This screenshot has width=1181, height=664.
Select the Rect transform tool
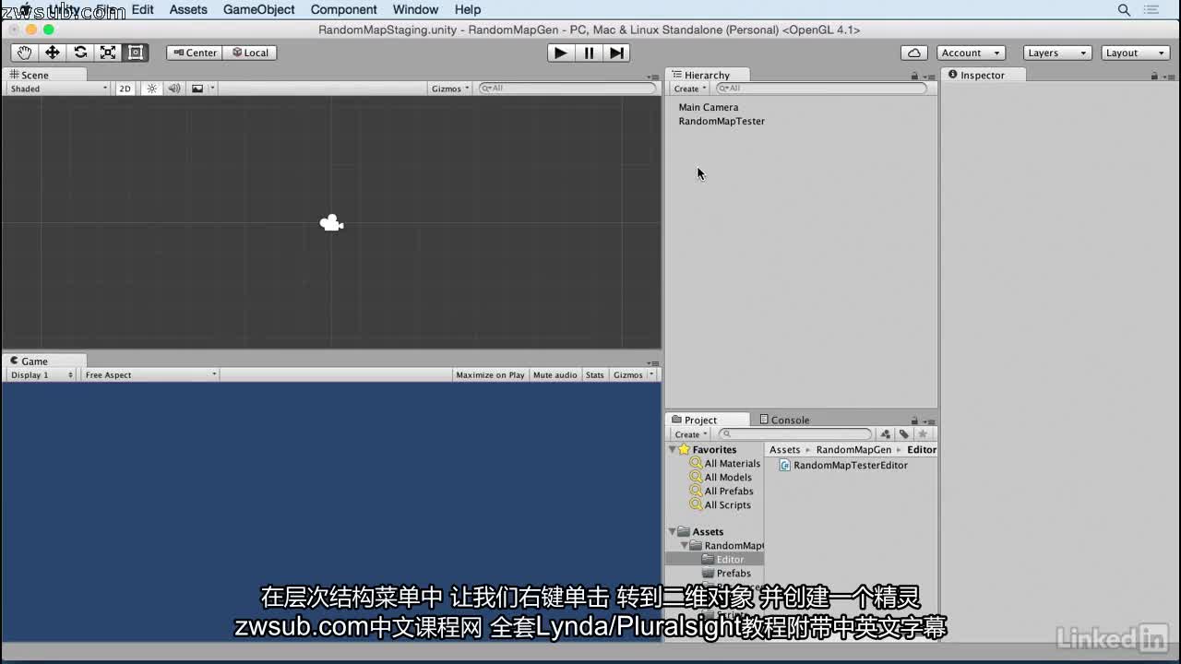tap(135, 53)
